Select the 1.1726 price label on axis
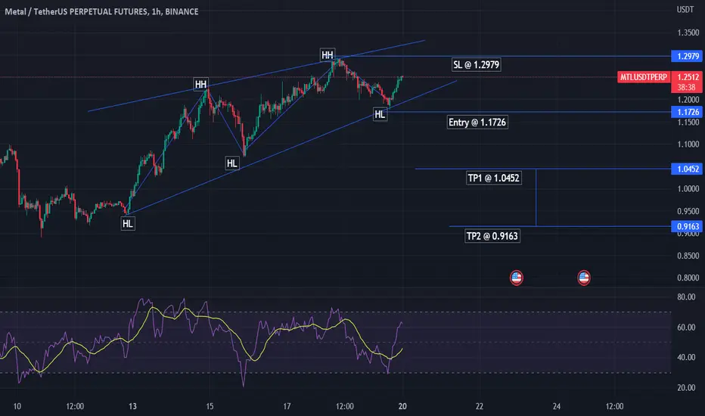The width and height of the screenshot is (705, 416). point(688,112)
